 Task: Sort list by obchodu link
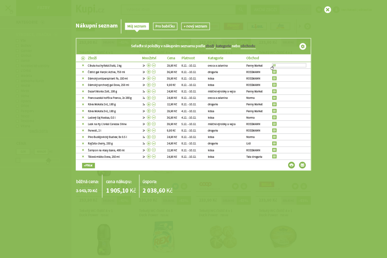[x=248, y=46]
